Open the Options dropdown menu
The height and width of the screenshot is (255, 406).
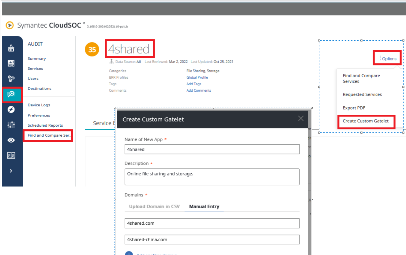(x=387, y=59)
